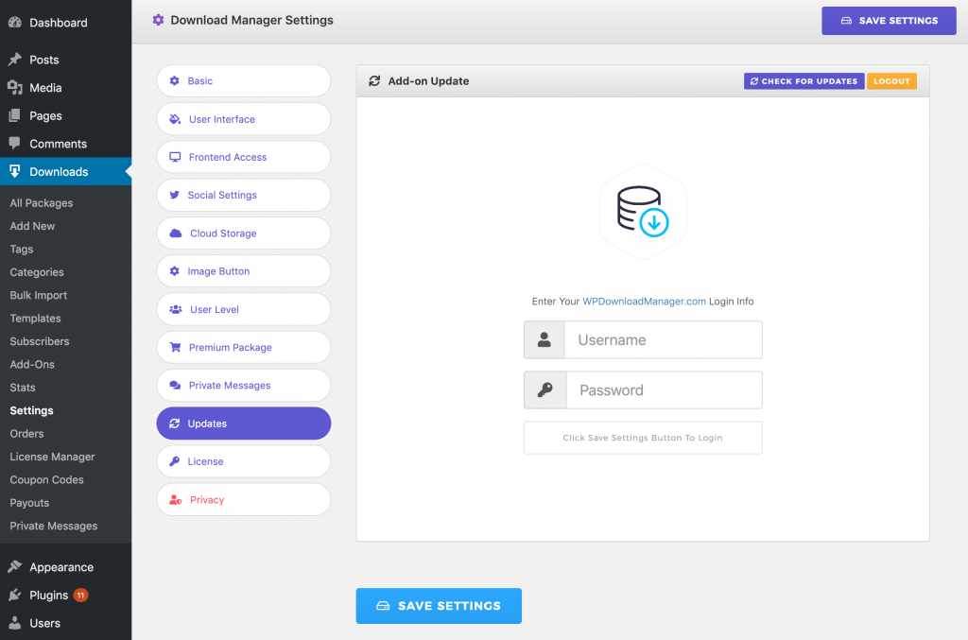Image resolution: width=968 pixels, height=640 pixels.
Task: Focus the Username input field
Action: (663, 339)
